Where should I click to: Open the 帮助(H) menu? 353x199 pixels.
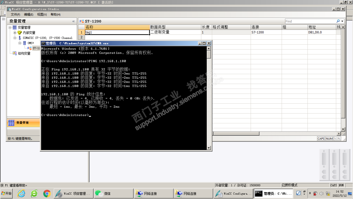coord(56,15)
